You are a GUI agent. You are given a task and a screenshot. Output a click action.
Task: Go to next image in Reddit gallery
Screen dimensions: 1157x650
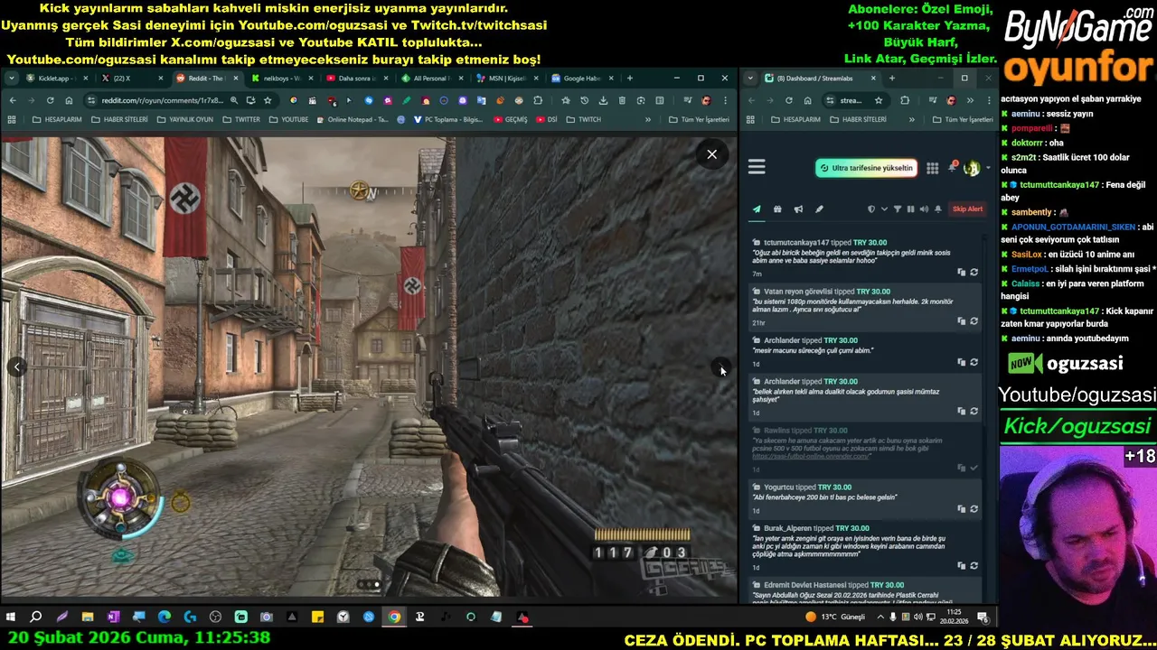[x=720, y=367]
